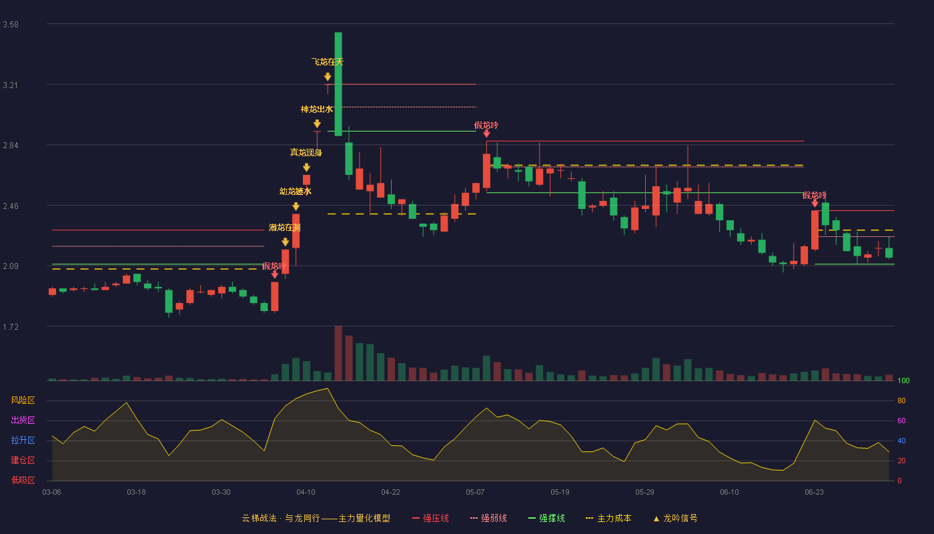Select the large red candle under the 06-23 假龙吟
The width and height of the screenshot is (934, 534).
pos(815,230)
